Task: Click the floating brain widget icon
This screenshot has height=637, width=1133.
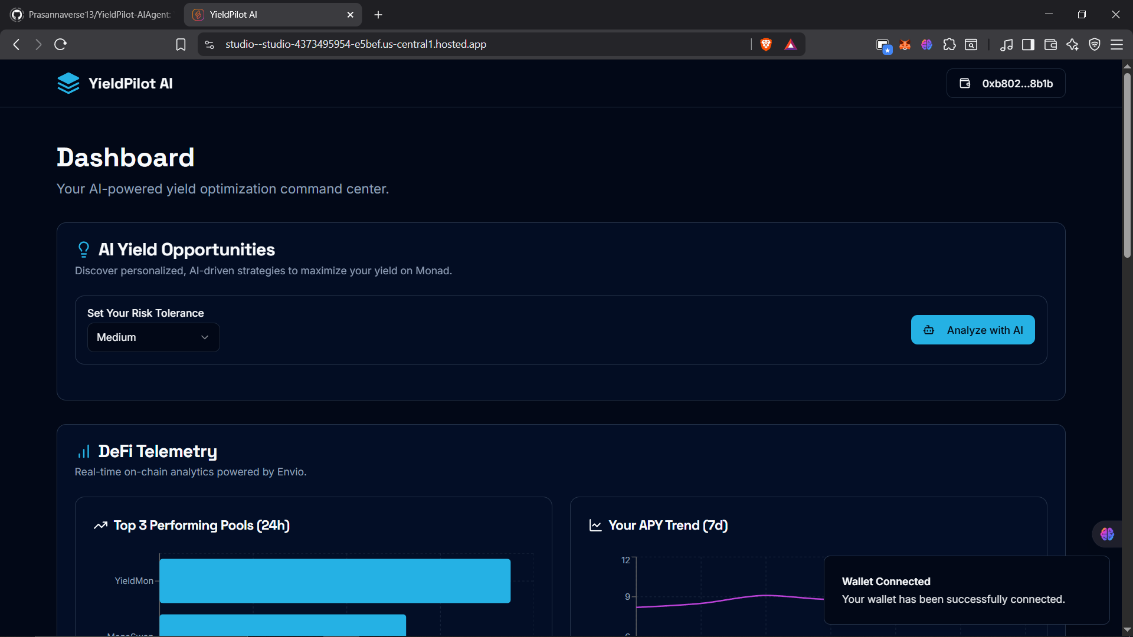Action: 1107,534
